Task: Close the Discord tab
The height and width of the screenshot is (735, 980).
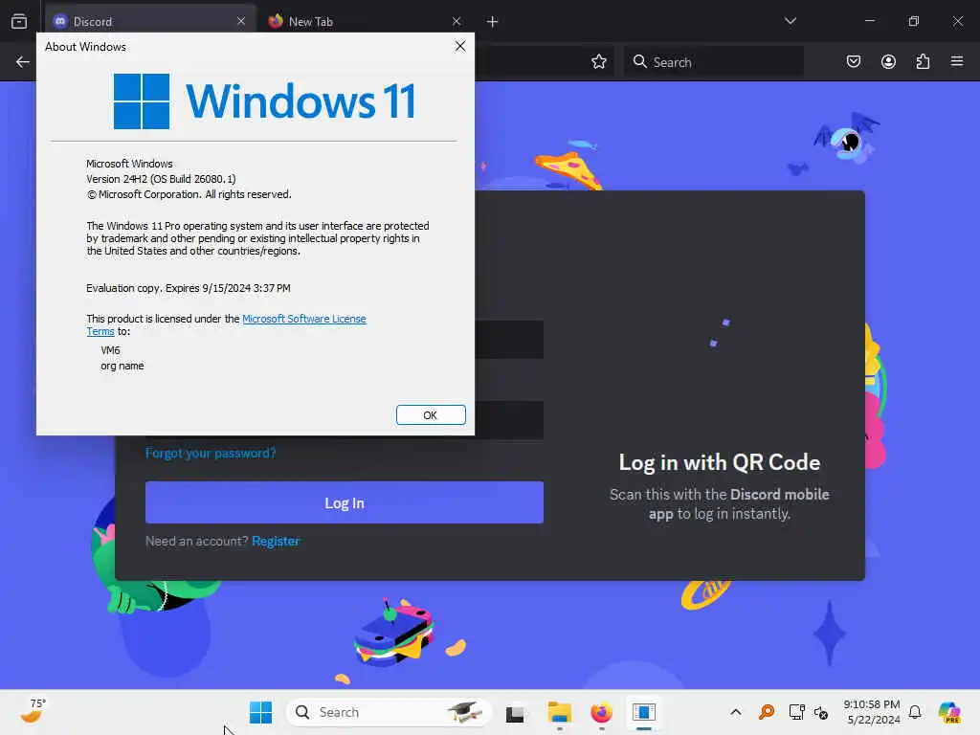Action: pyautogui.click(x=241, y=21)
